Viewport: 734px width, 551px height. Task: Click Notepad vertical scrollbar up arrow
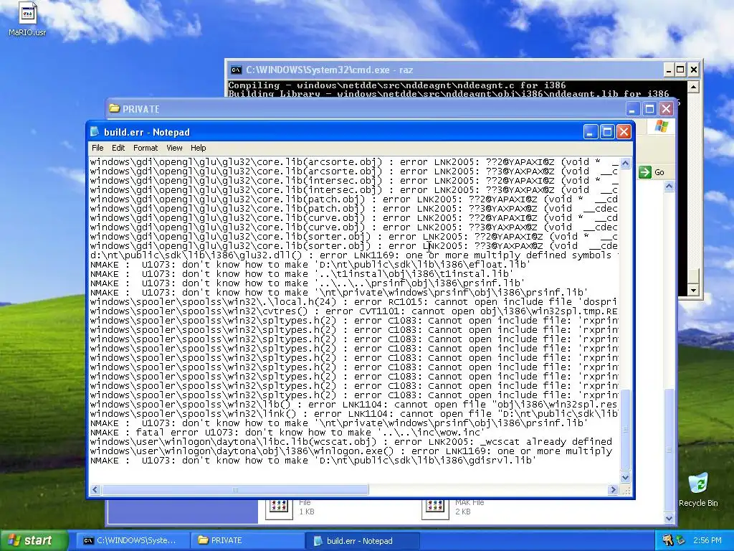pyautogui.click(x=625, y=163)
